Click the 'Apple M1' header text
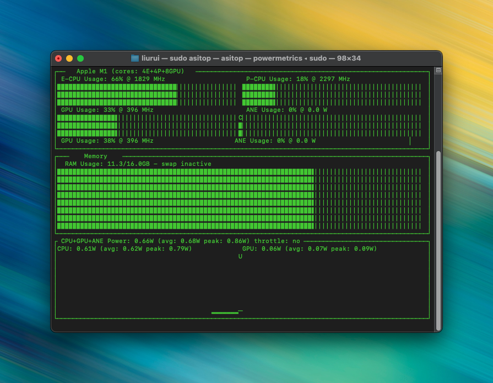This screenshot has width=493, height=383. [130, 71]
